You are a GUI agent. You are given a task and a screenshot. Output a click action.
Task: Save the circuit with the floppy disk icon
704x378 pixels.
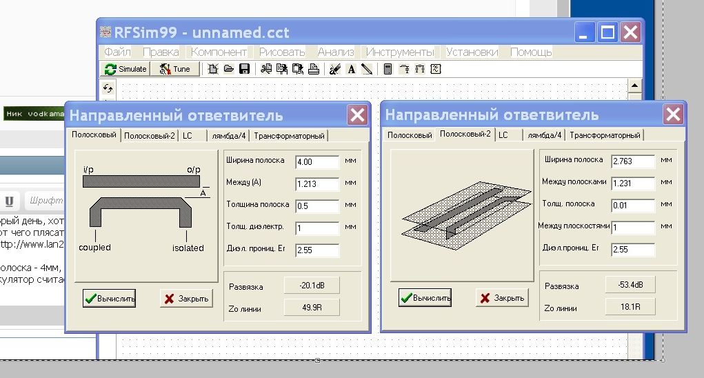(244, 69)
